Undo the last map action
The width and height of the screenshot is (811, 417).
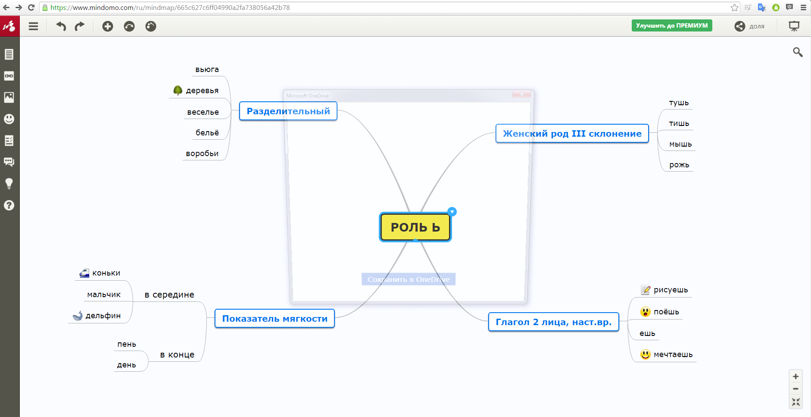(61, 26)
